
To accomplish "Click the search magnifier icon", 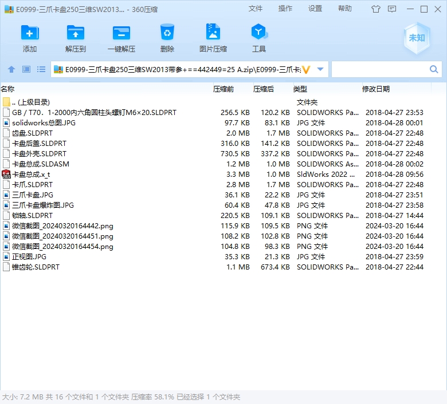I will (x=434, y=69).
